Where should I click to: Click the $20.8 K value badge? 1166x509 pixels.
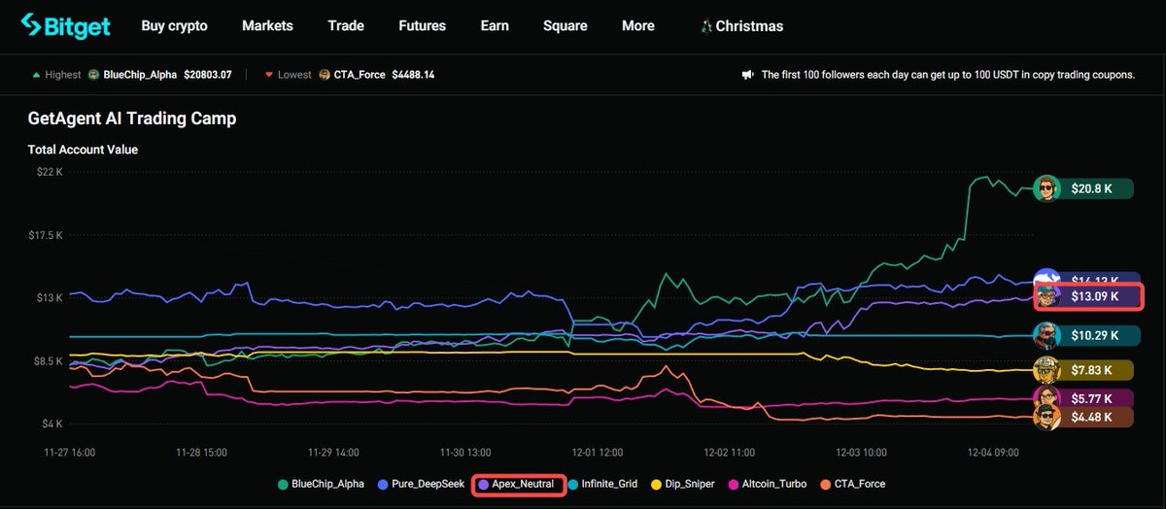point(1096,188)
